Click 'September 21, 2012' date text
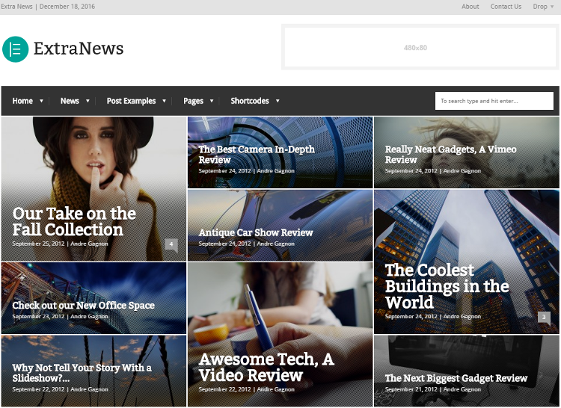The image size is (561, 408). coord(411,389)
